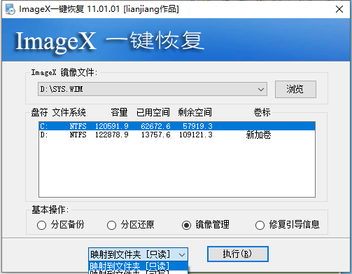The image size is (352, 274).
Task: Click the 浏览 browse button
Action: [x=295, y=89]
